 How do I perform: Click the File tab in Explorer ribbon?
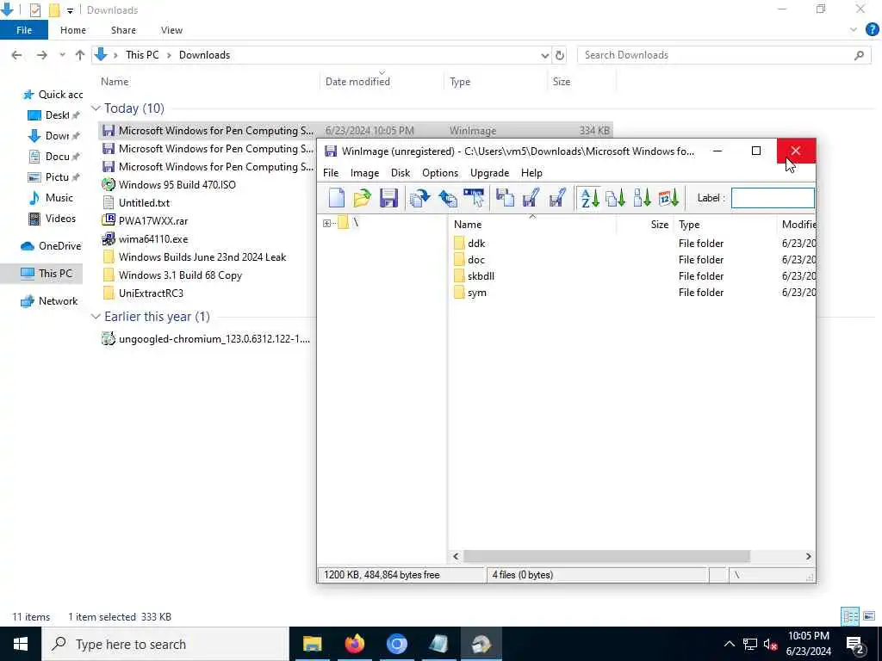click(24, 30)
